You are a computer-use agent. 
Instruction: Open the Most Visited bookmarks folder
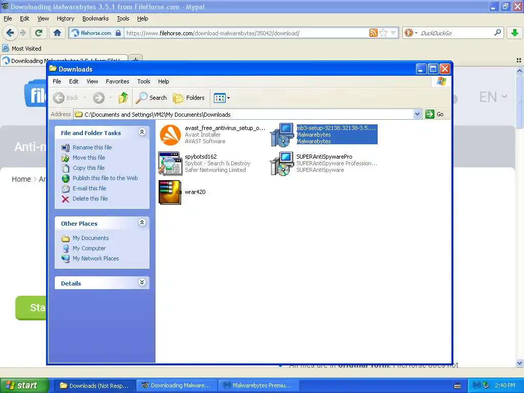(22, 49)
